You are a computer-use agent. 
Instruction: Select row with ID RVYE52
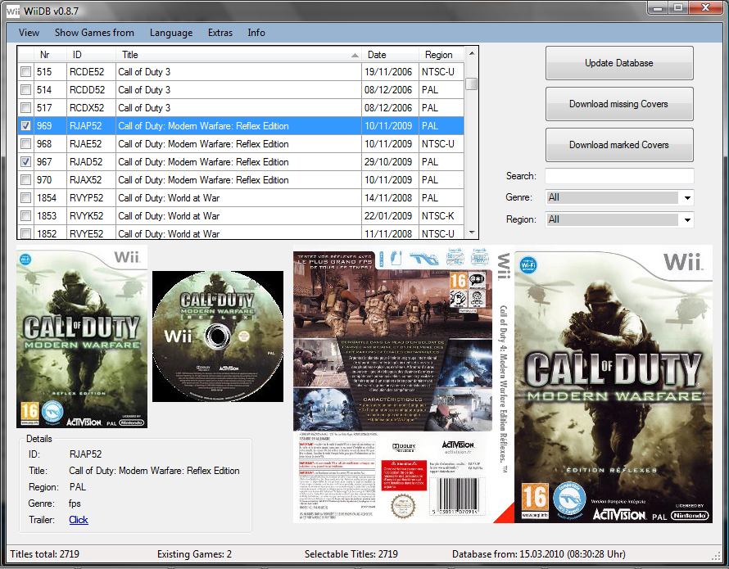click(x=241, y=233)
